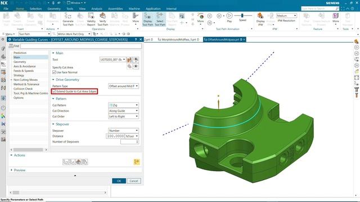Toggle Display Tool Path in the ribbon
360x202 pixels.
[x=147, y=19]
